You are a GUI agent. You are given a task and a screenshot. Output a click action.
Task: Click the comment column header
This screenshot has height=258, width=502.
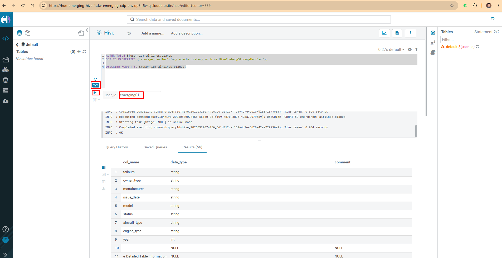[x=342, y=162]
